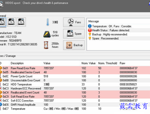Image resolution: width=150 pixels, height=114 pixels.
Task: Open the Spare drive button
Action: point(74,34)
